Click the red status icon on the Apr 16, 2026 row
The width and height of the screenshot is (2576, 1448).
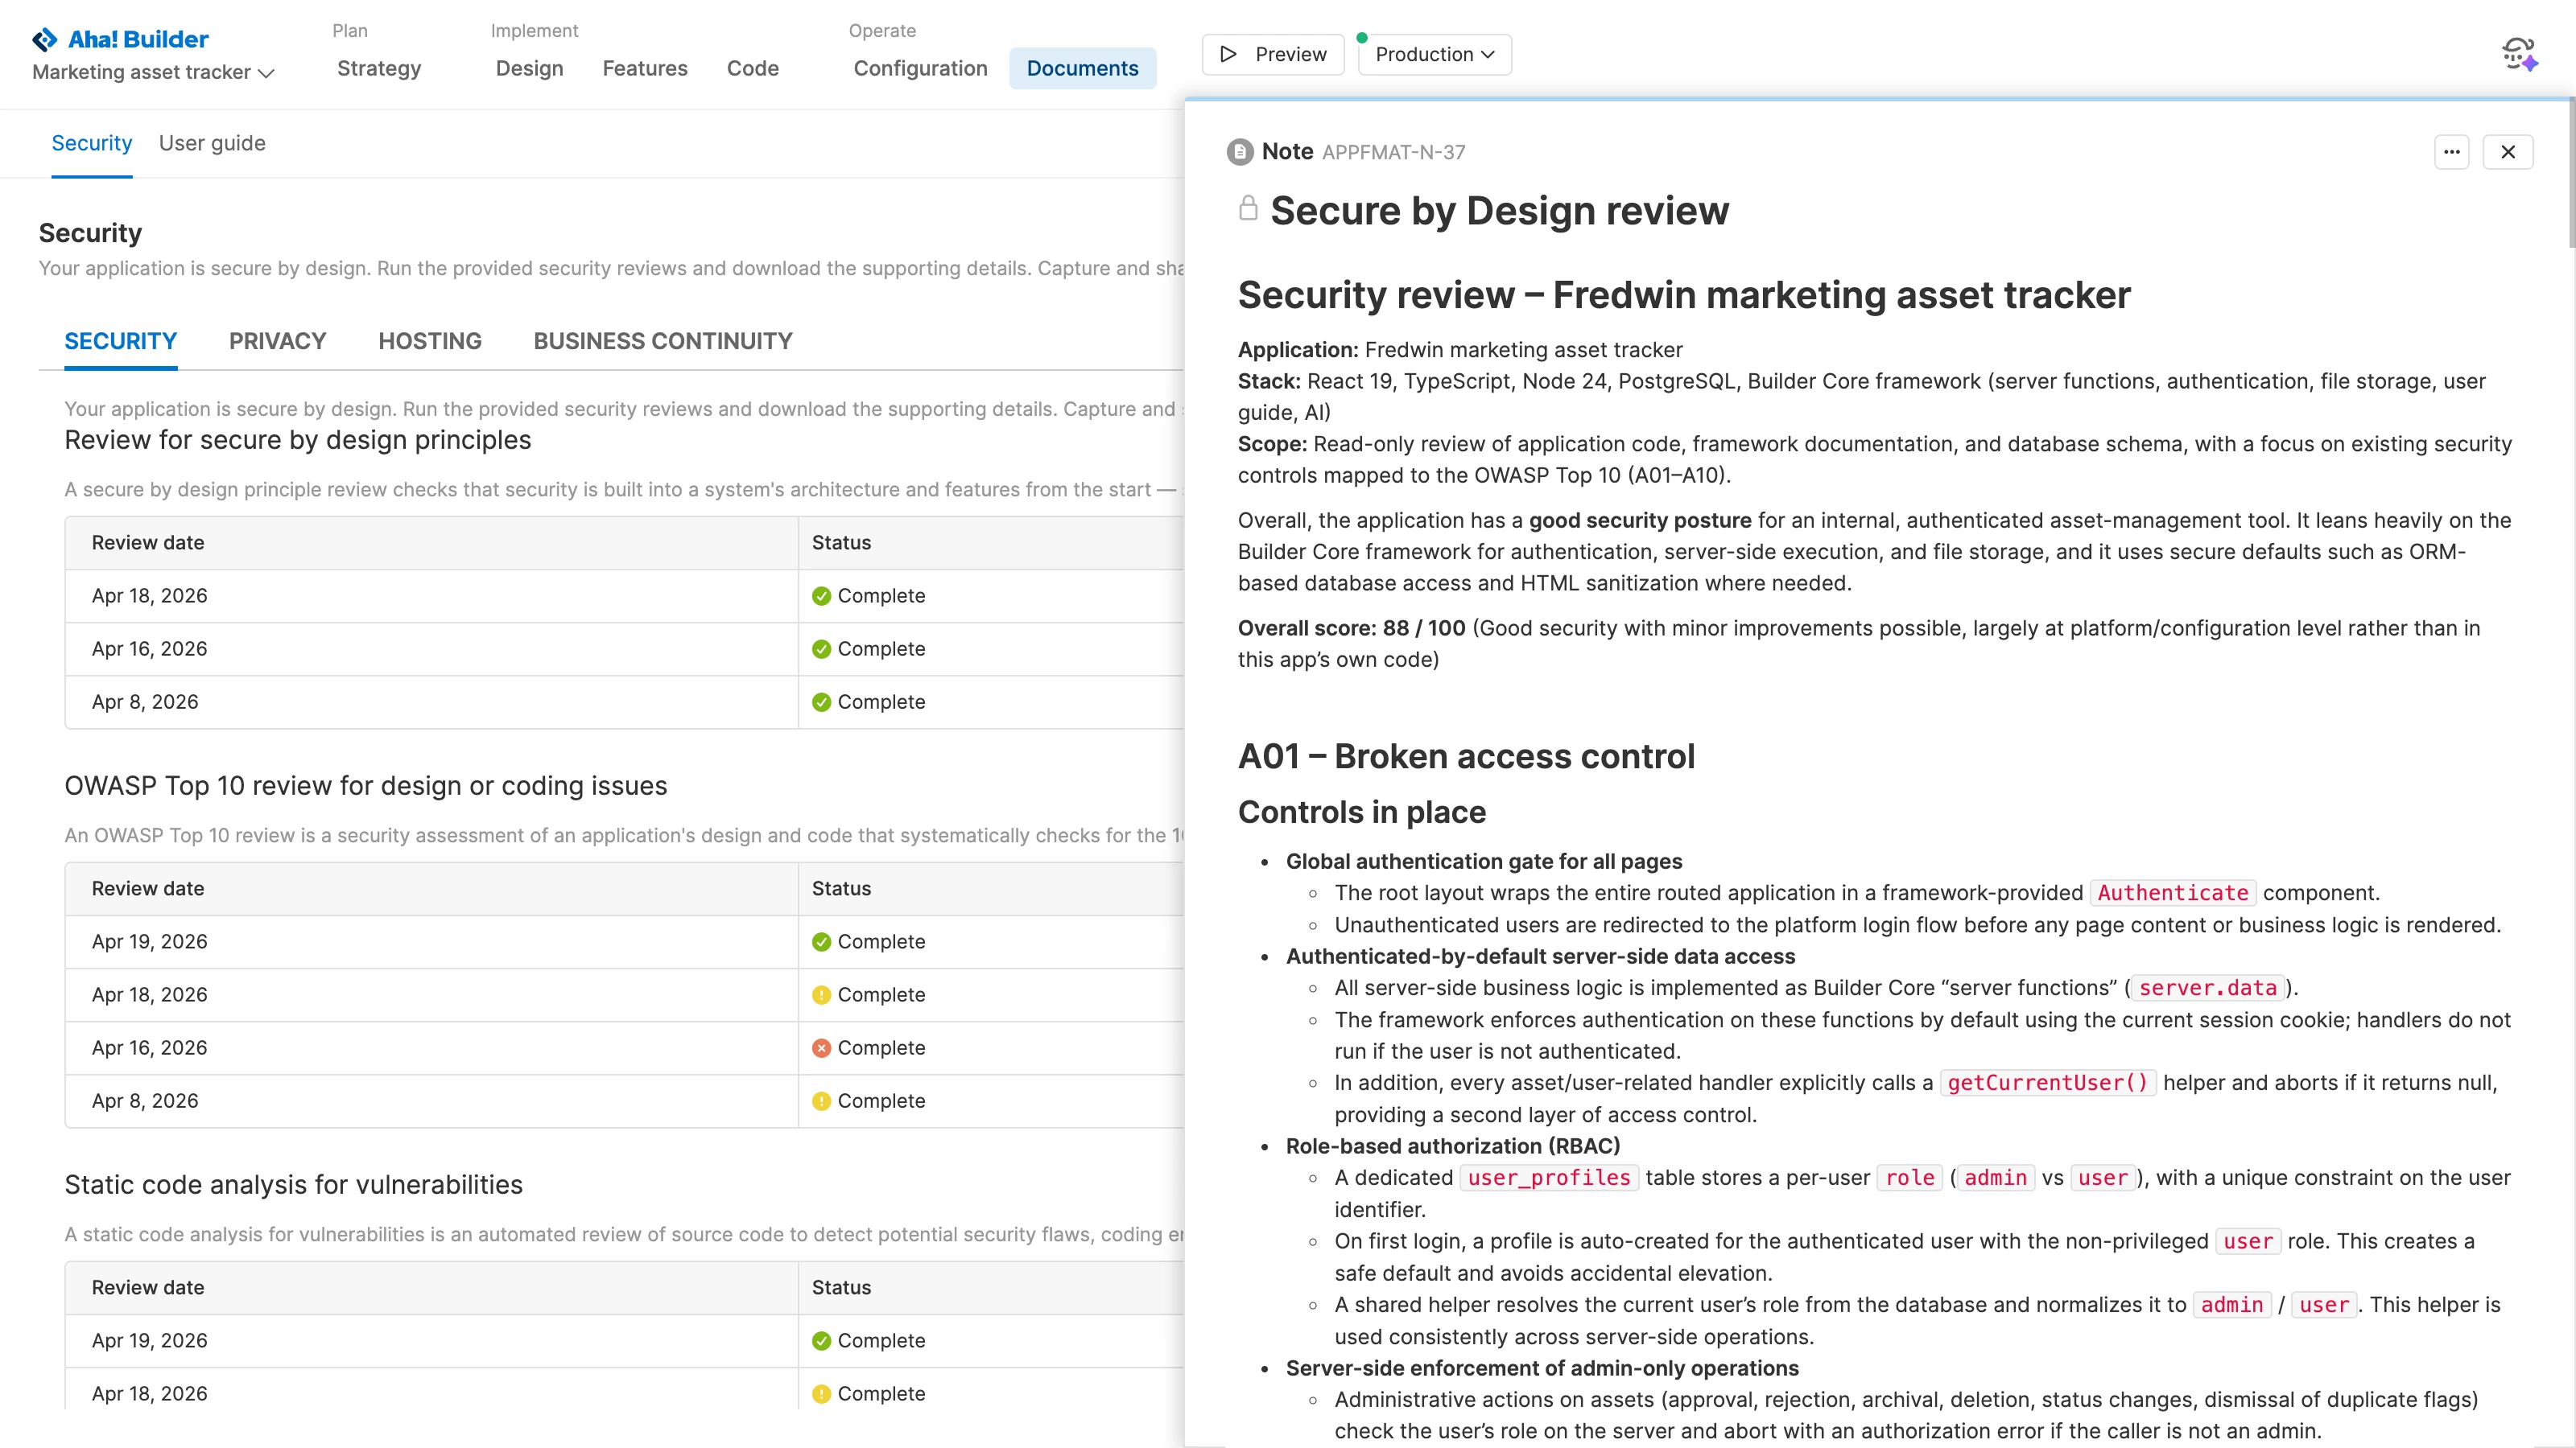[821, 1047]
